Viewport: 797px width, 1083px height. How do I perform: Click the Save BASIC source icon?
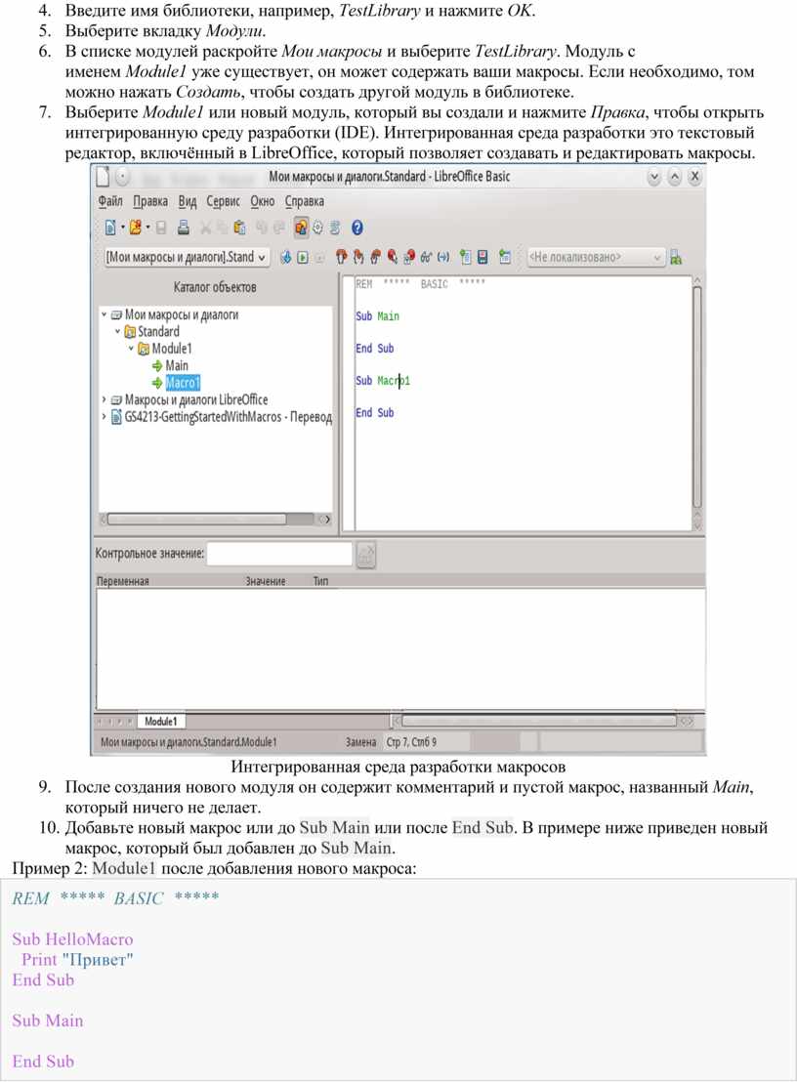[482, 257]
